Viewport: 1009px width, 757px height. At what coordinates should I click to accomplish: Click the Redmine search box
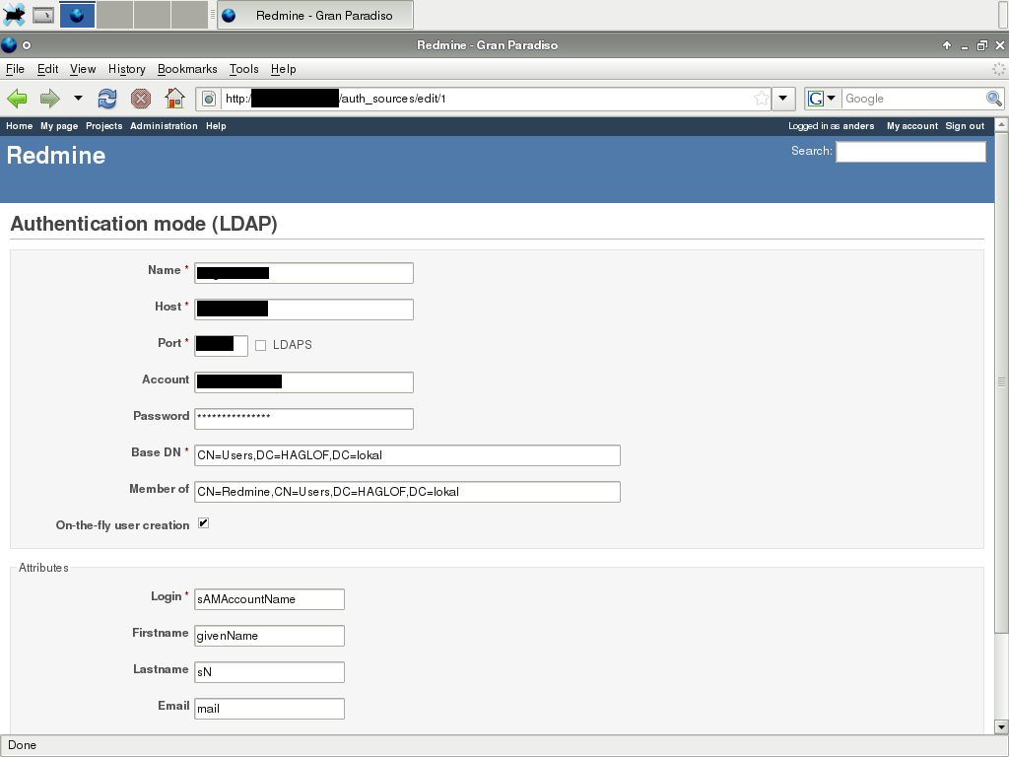[x=910, y=152]
